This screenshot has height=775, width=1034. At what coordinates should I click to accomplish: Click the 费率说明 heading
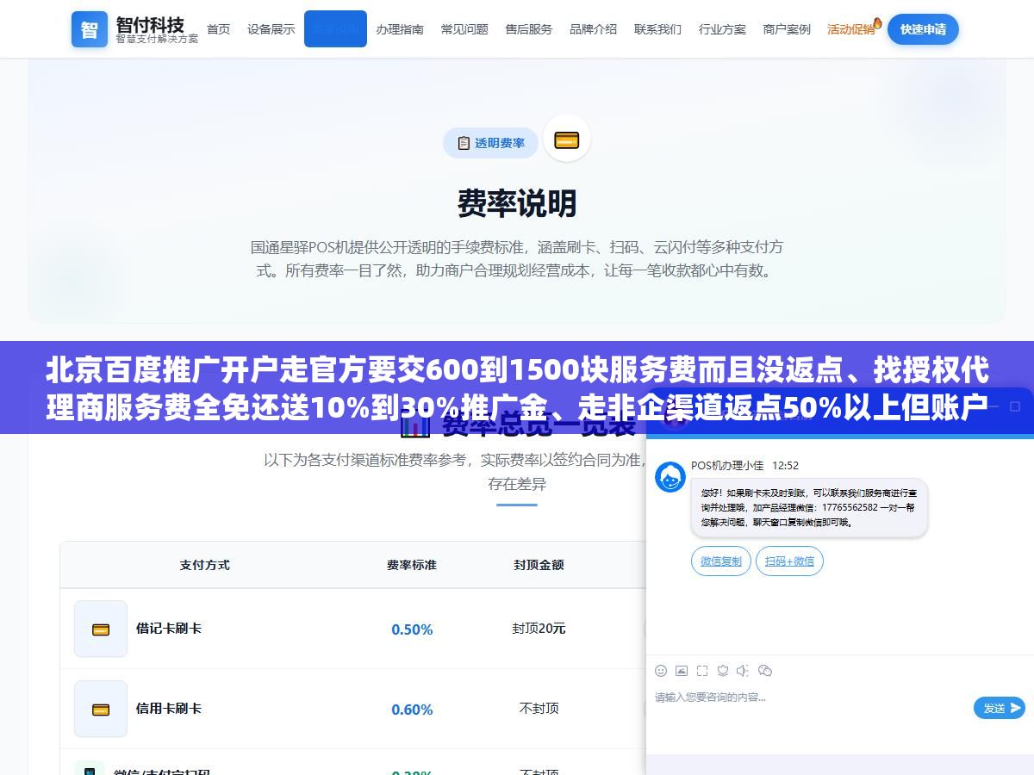pos(517,204)
